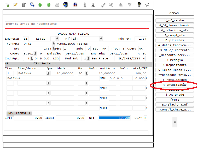Click the binoculars find icon

pyautogui.click(x=75, y=5)
